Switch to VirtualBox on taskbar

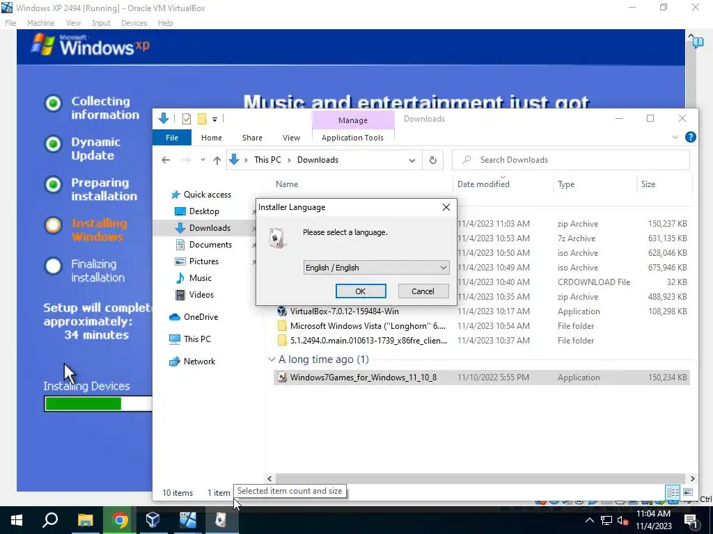pyautogui.click(x=152, y=520)
